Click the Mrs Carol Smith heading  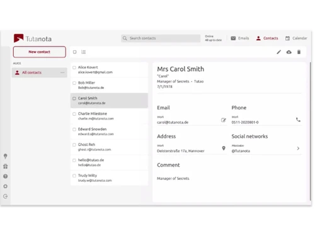tap(181, 69)
